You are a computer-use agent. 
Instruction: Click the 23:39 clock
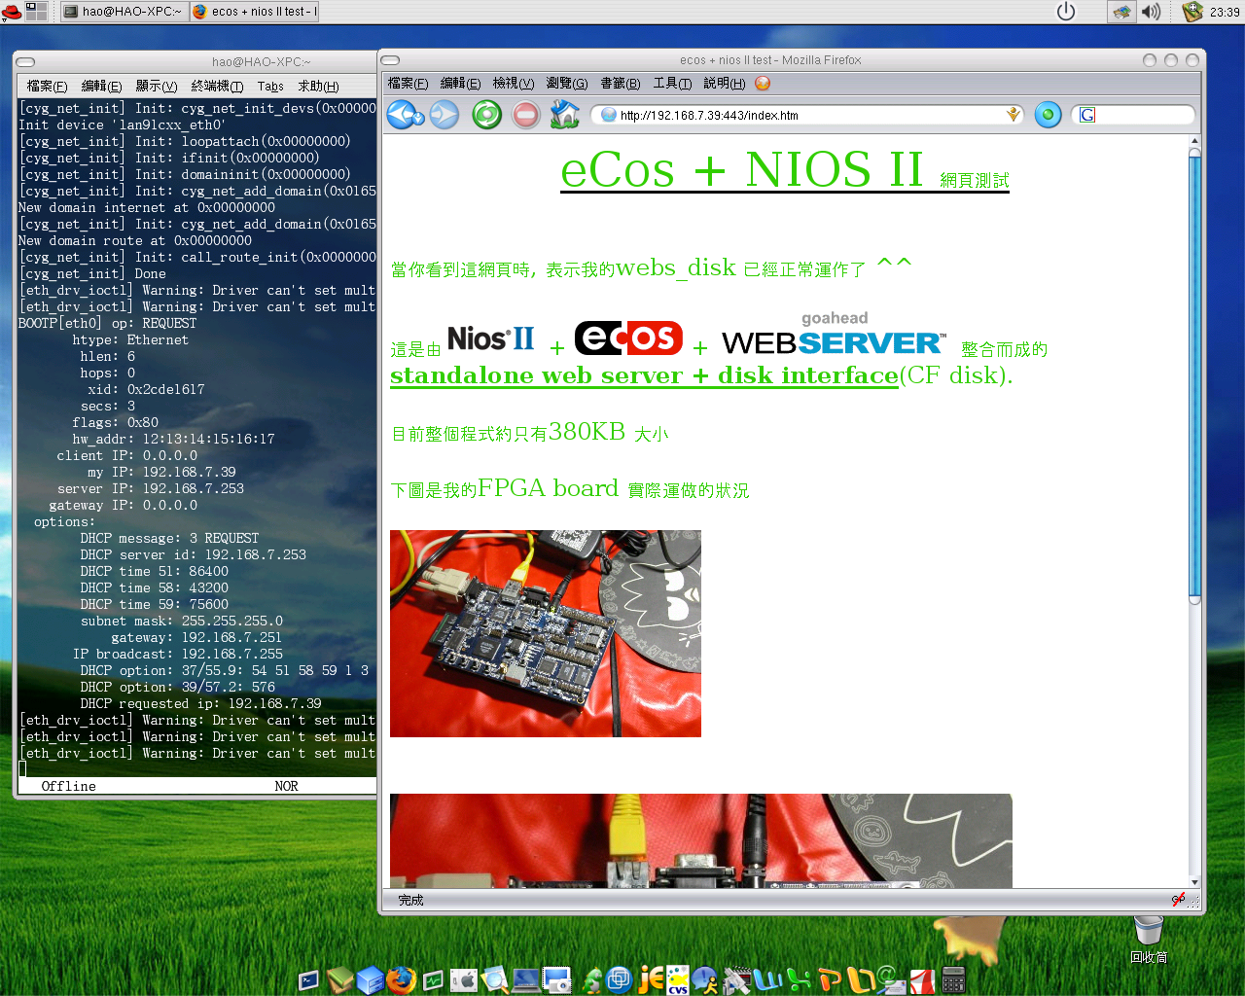point(1225,13)
